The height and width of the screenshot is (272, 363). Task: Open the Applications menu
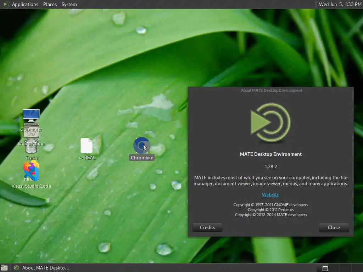point(25,4)
